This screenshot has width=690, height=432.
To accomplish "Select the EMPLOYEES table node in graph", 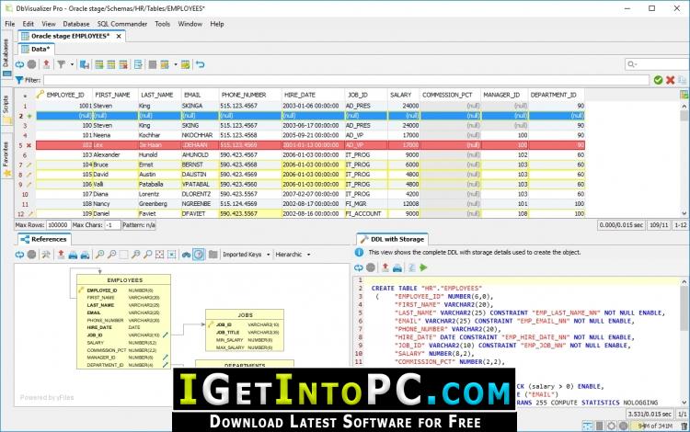I will click(124, 322).
